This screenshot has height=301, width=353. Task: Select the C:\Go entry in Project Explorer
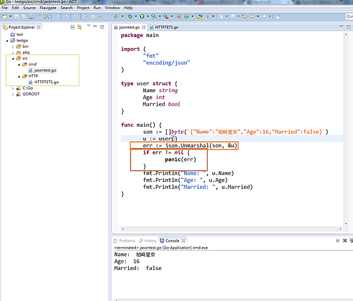[x=27, y=88]
